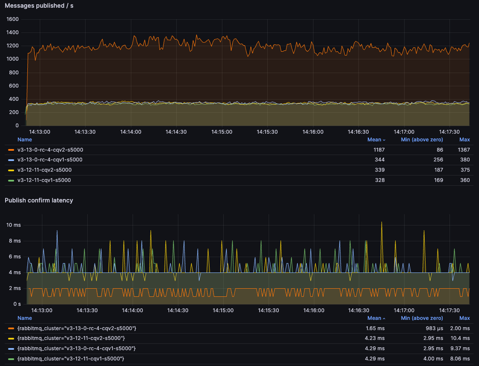Click the 14:16:30 tick label on latency chart
The image size is (479, 366).
358,310
